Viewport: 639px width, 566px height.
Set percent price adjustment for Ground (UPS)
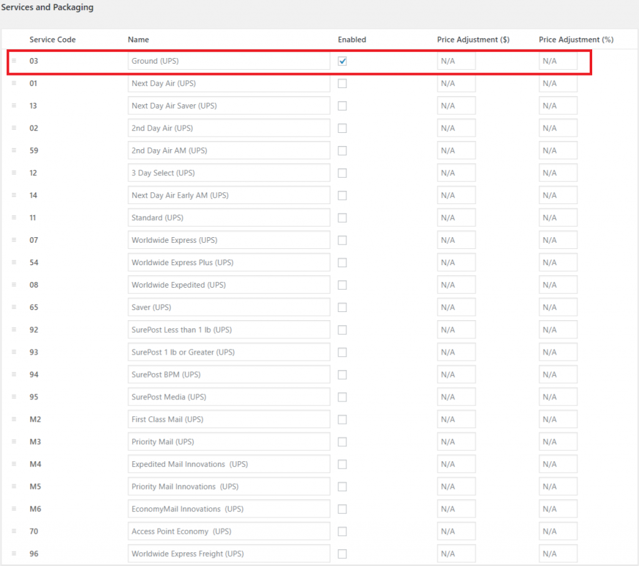click(x=558, y=61)
